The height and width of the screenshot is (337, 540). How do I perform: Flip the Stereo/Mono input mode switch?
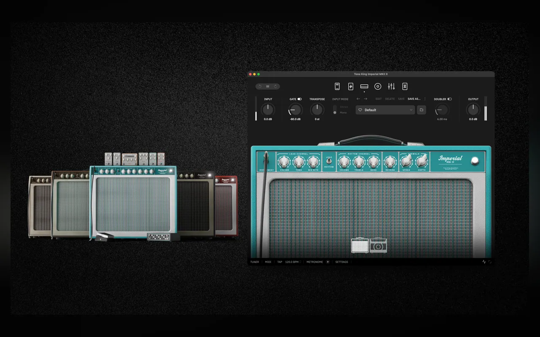pos(335,110)
